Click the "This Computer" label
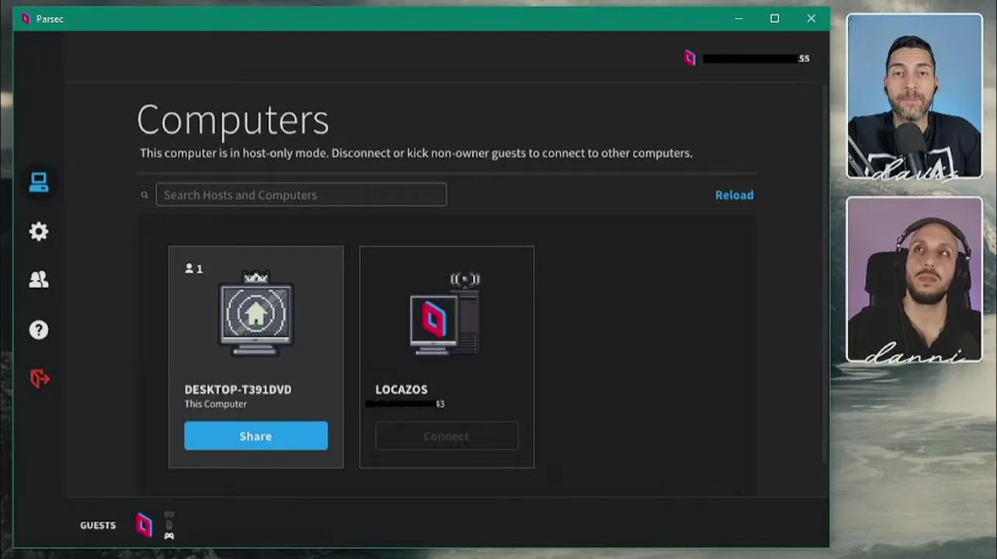The image size is (997, 559). [x=215, y=404]
